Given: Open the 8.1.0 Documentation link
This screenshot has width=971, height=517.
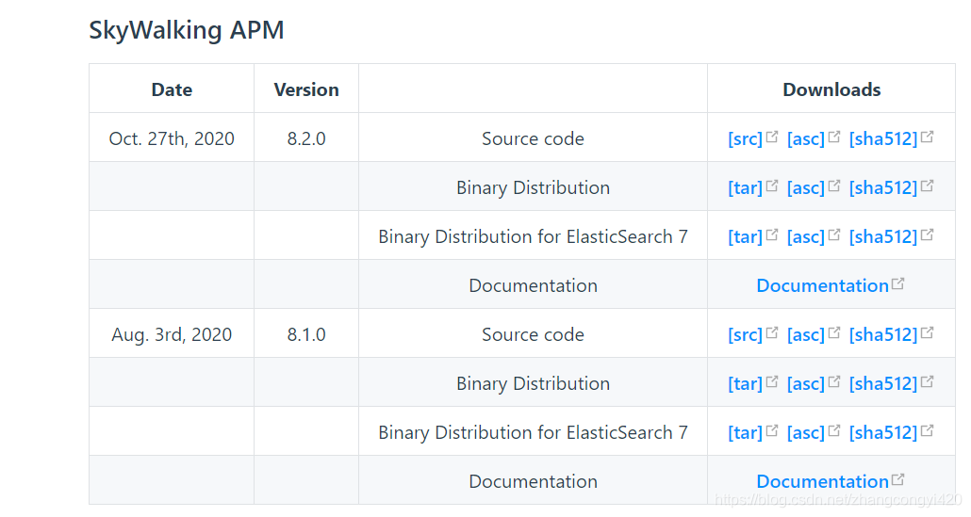Looking at the screenshot, I should [x=822, y=481].
